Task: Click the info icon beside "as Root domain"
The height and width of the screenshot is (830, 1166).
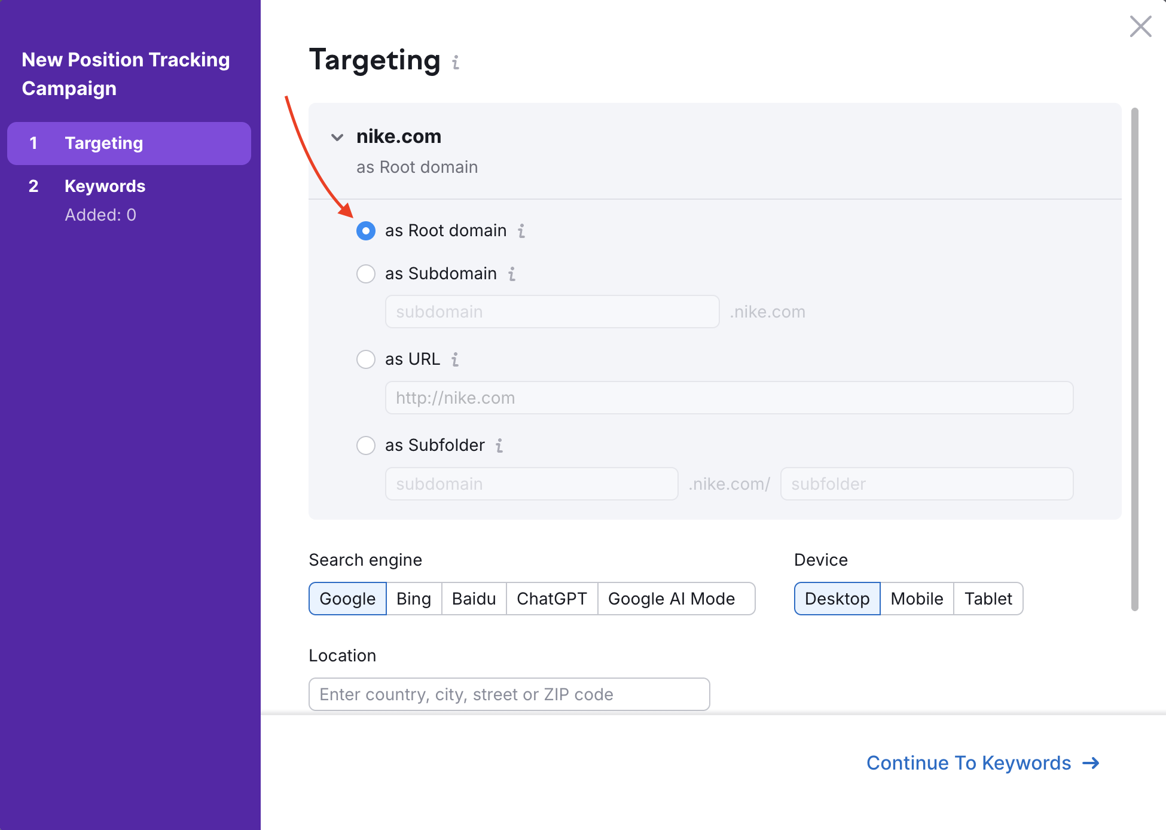Action: (521, 231)
